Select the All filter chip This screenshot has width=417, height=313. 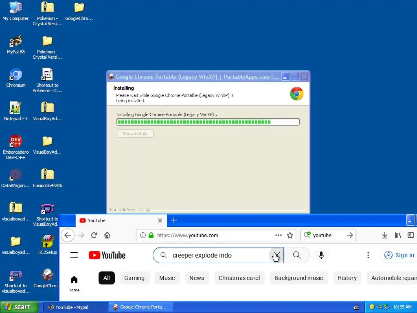[106, 278]
